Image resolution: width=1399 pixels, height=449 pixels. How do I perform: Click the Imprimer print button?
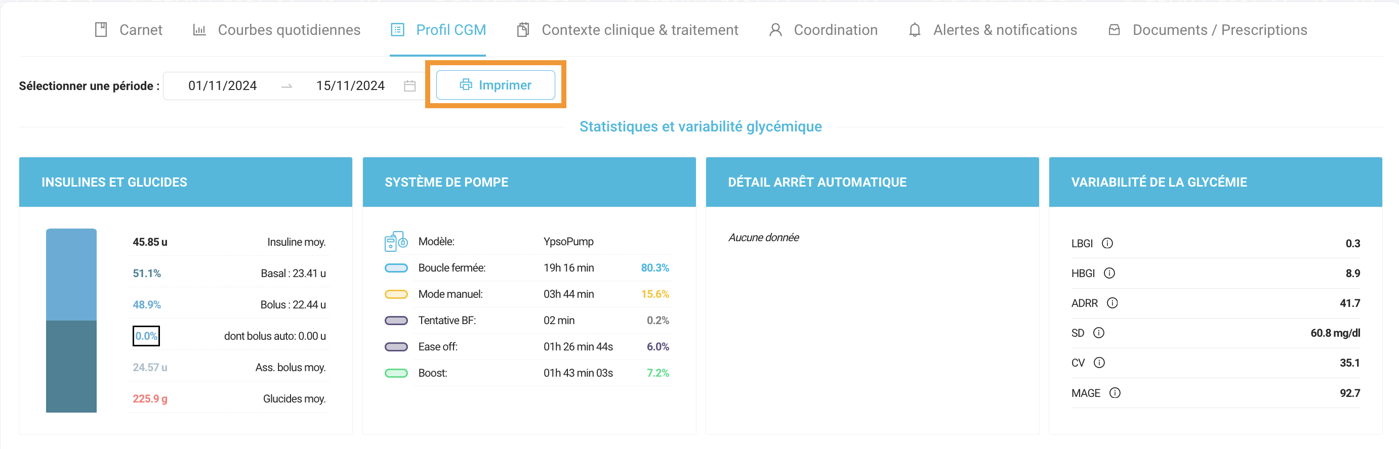pos(496,85)
